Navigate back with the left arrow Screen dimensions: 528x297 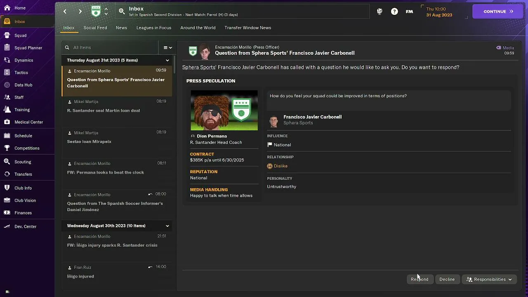point(65,12)
